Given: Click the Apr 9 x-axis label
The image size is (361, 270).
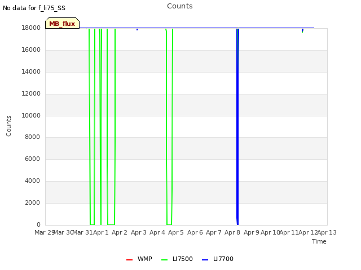Looking at the screenshot, I should (x=252, y=232).
